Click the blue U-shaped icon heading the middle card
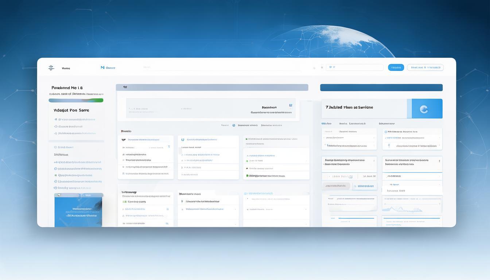Viewport: 490px width, 280px height. 182,139
